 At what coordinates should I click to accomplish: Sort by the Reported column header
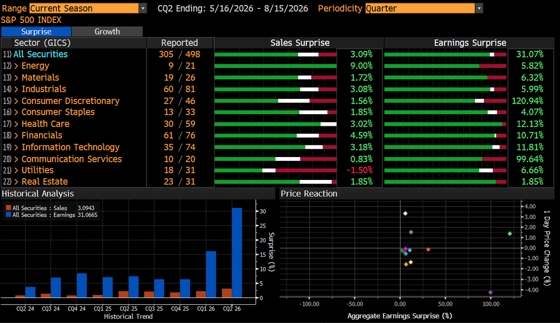click(x=180, y=43)
